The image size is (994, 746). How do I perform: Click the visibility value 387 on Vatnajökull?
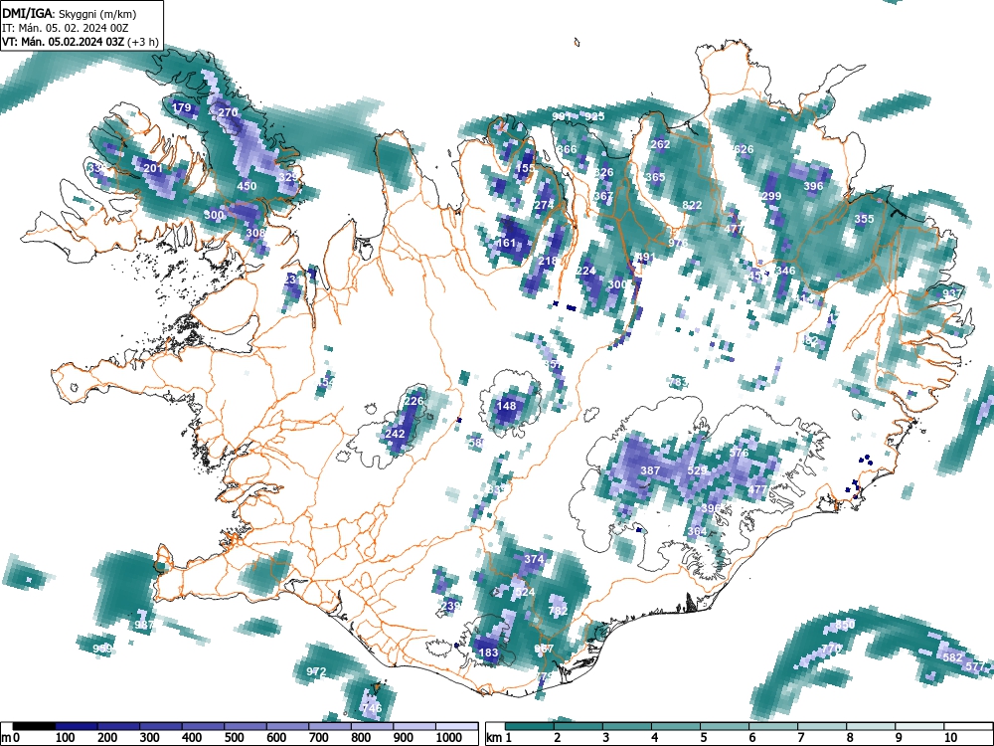[650, 470]
